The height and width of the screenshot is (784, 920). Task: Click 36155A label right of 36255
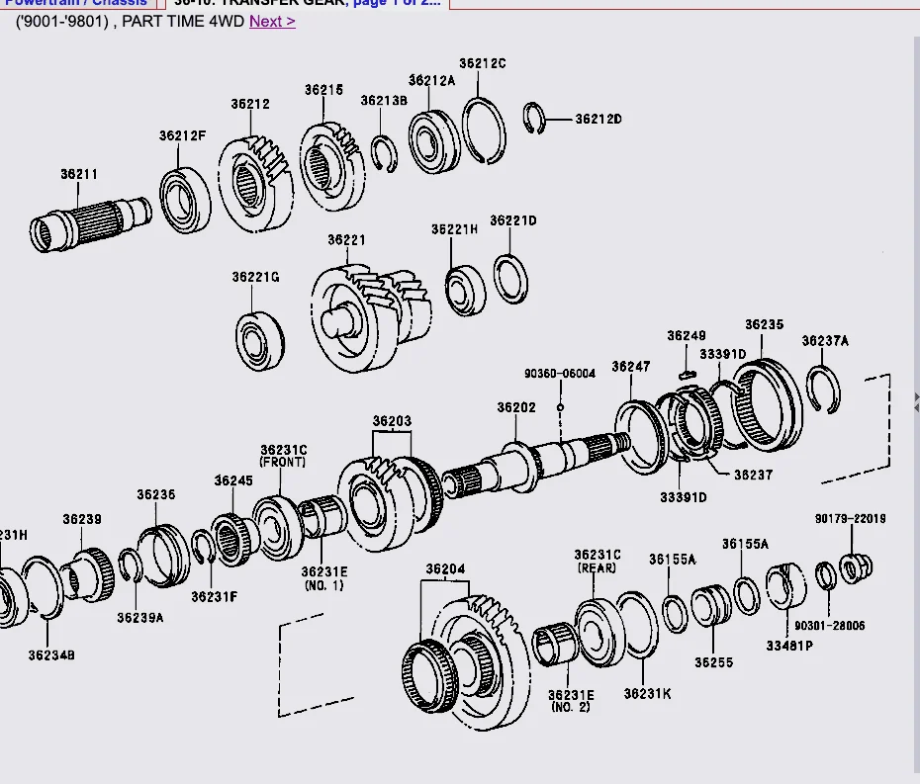[745, 544]
